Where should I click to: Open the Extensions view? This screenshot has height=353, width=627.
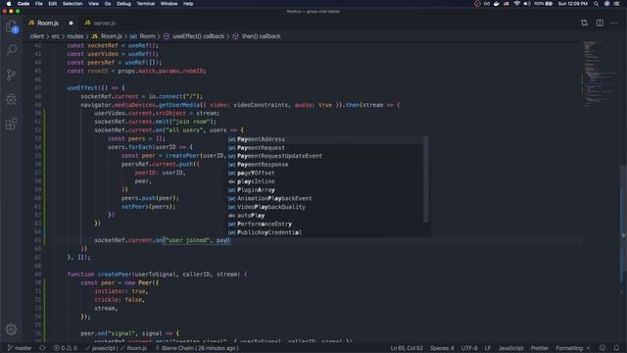pos(11,124)
